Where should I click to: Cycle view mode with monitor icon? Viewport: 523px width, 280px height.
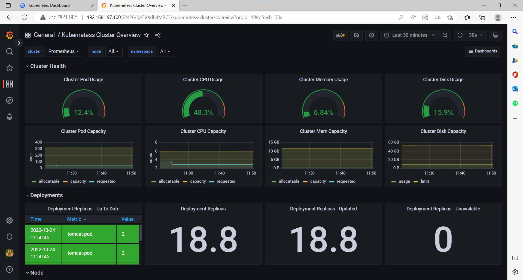496,35
